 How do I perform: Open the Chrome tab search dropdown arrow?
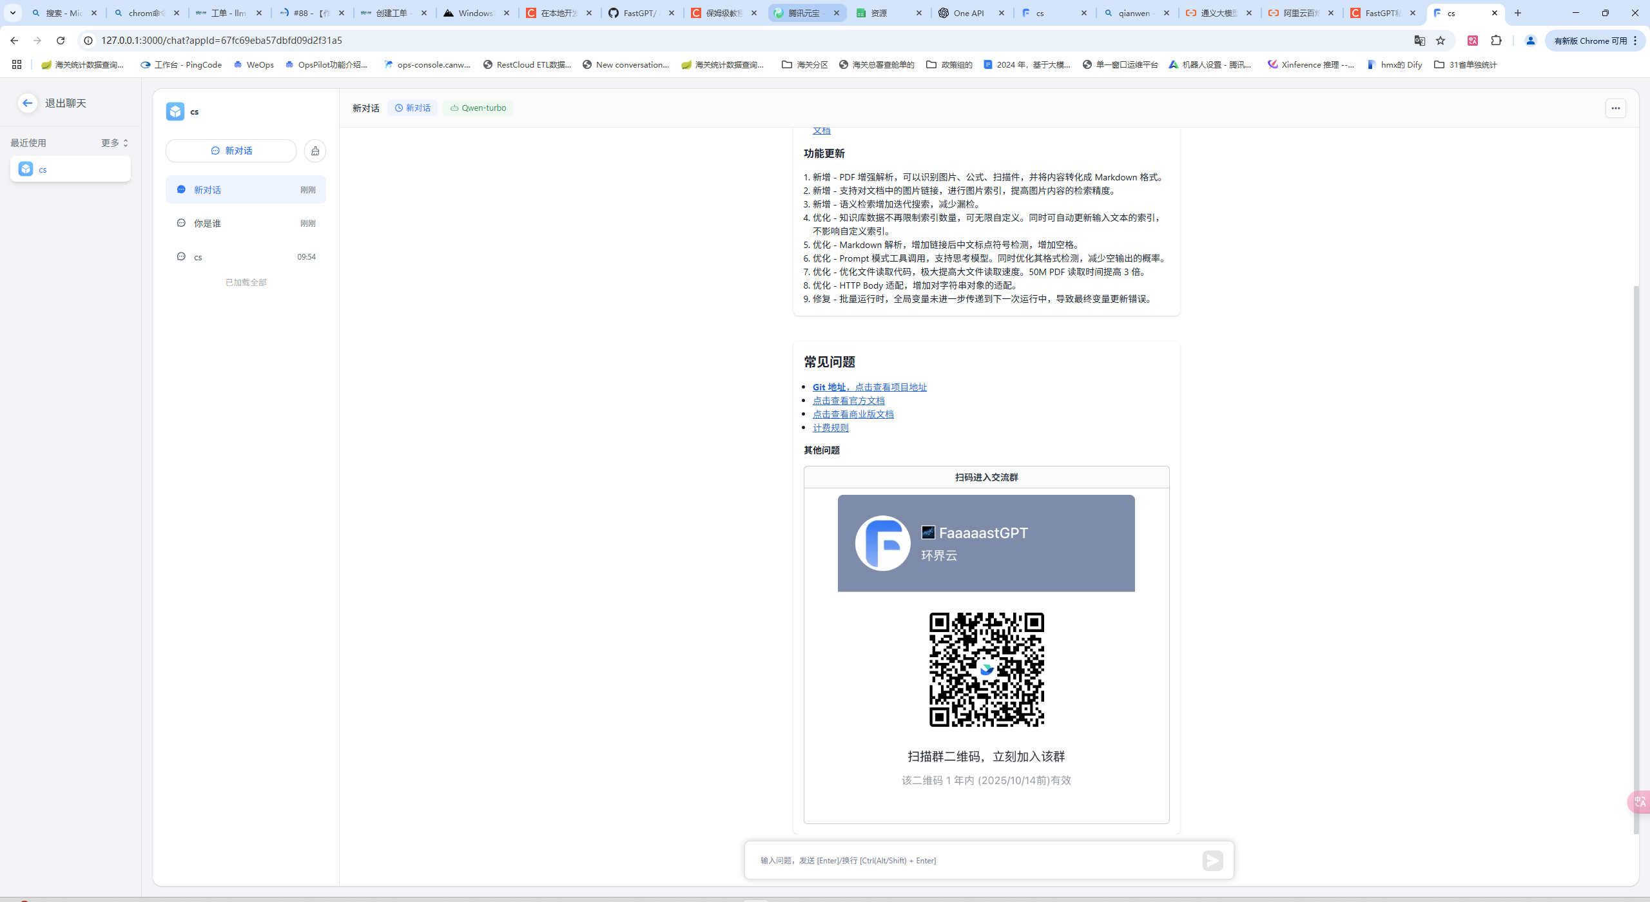tap(12, 13)
